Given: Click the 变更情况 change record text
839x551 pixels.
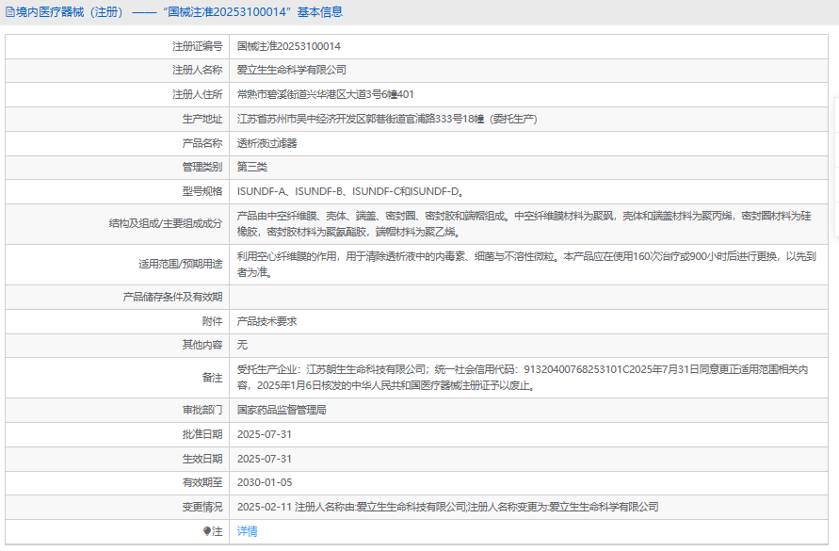Looking at the screenshot, I should tap(447, 507).
